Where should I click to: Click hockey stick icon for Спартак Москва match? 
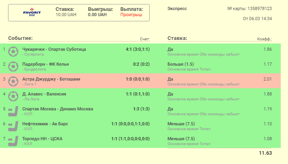coord(13,111)
